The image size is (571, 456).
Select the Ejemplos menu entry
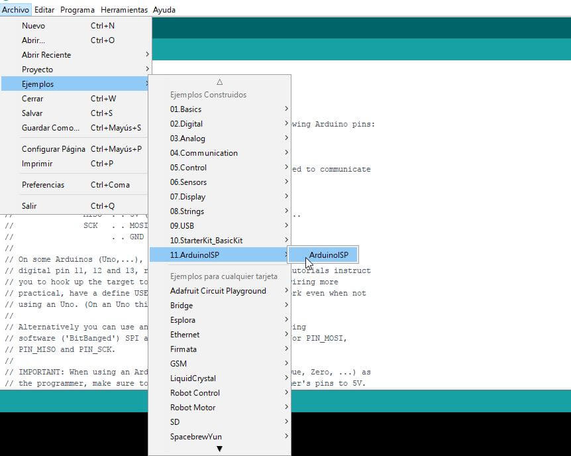[76, 84]
